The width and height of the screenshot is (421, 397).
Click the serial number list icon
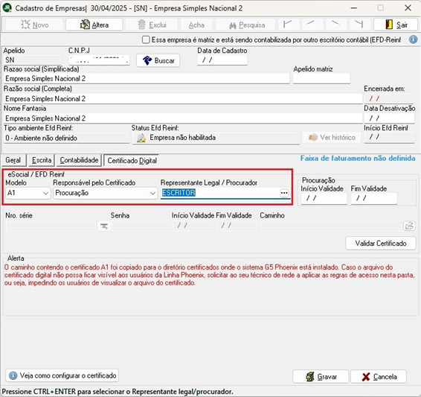[104, 226]
